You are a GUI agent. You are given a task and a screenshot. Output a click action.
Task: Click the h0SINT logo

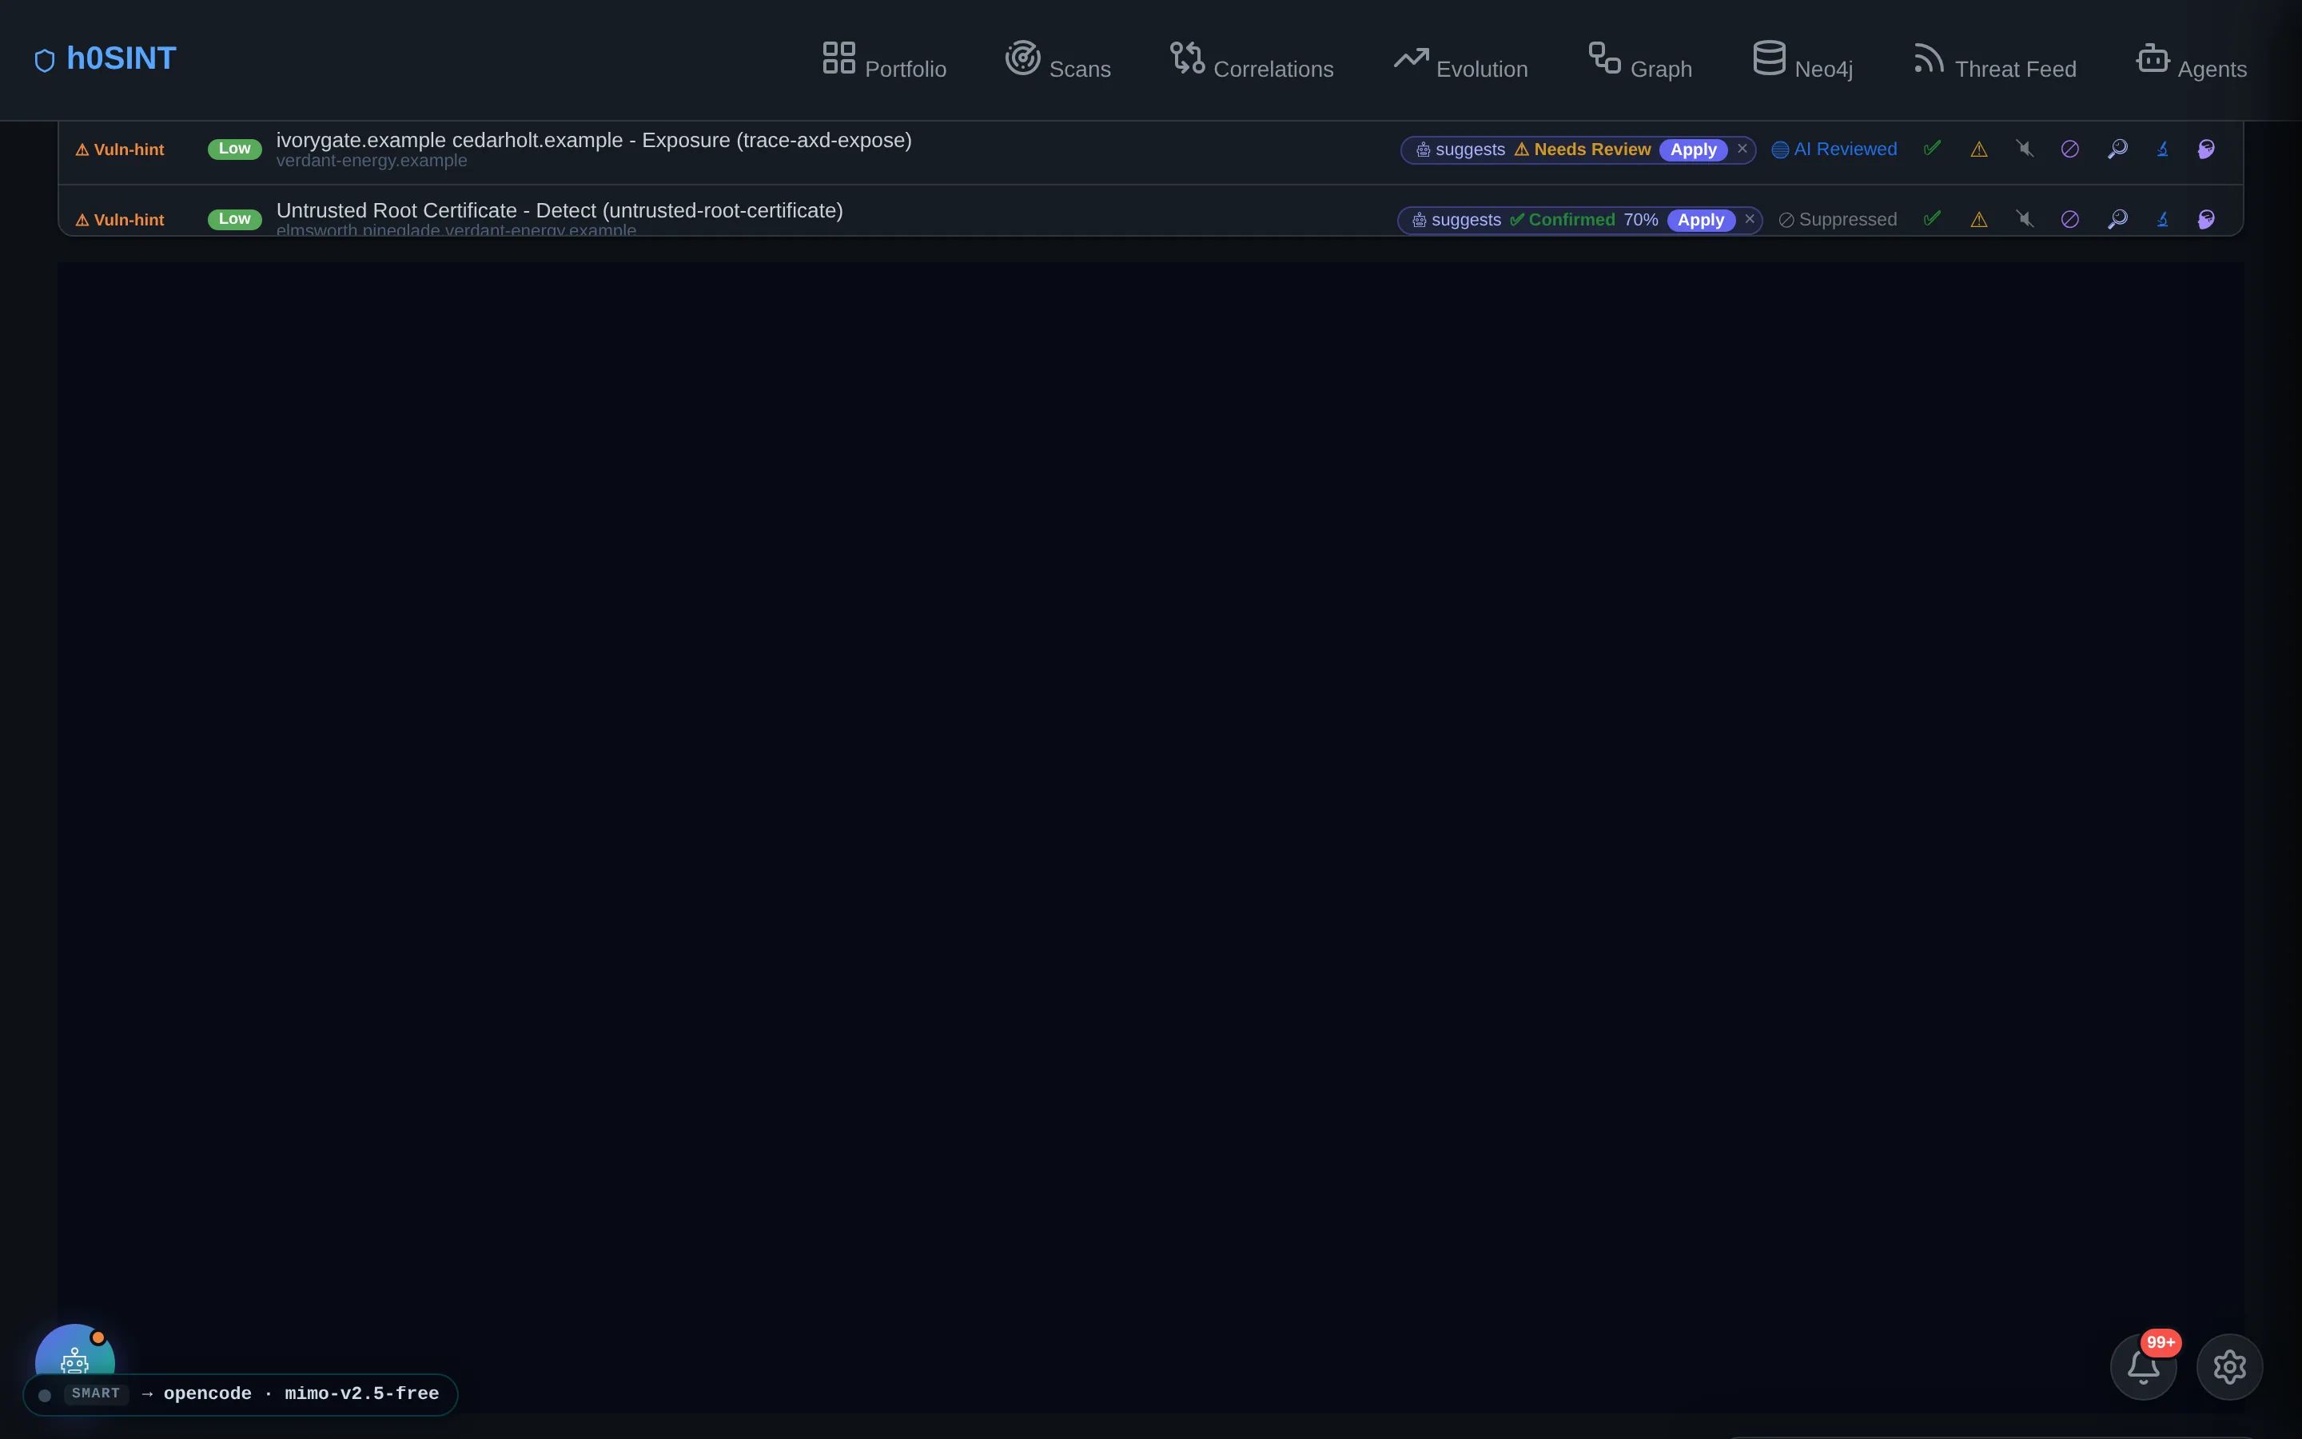pos(105,59)
